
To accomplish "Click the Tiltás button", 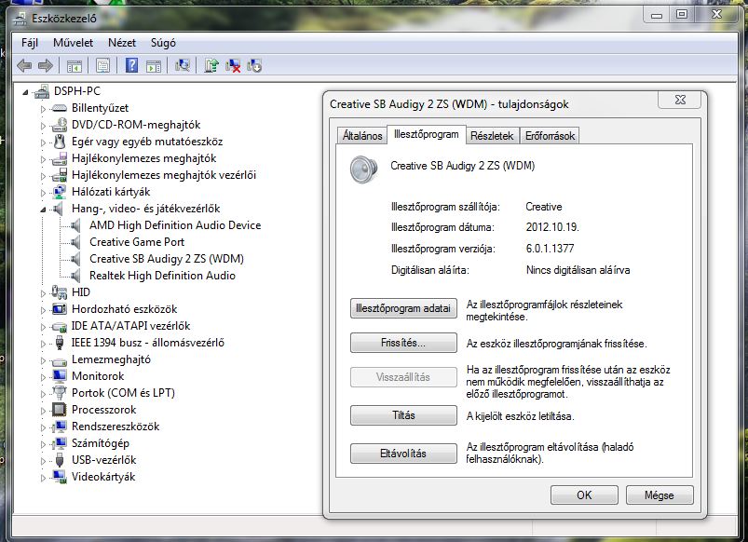I will (x=403, y=415).
